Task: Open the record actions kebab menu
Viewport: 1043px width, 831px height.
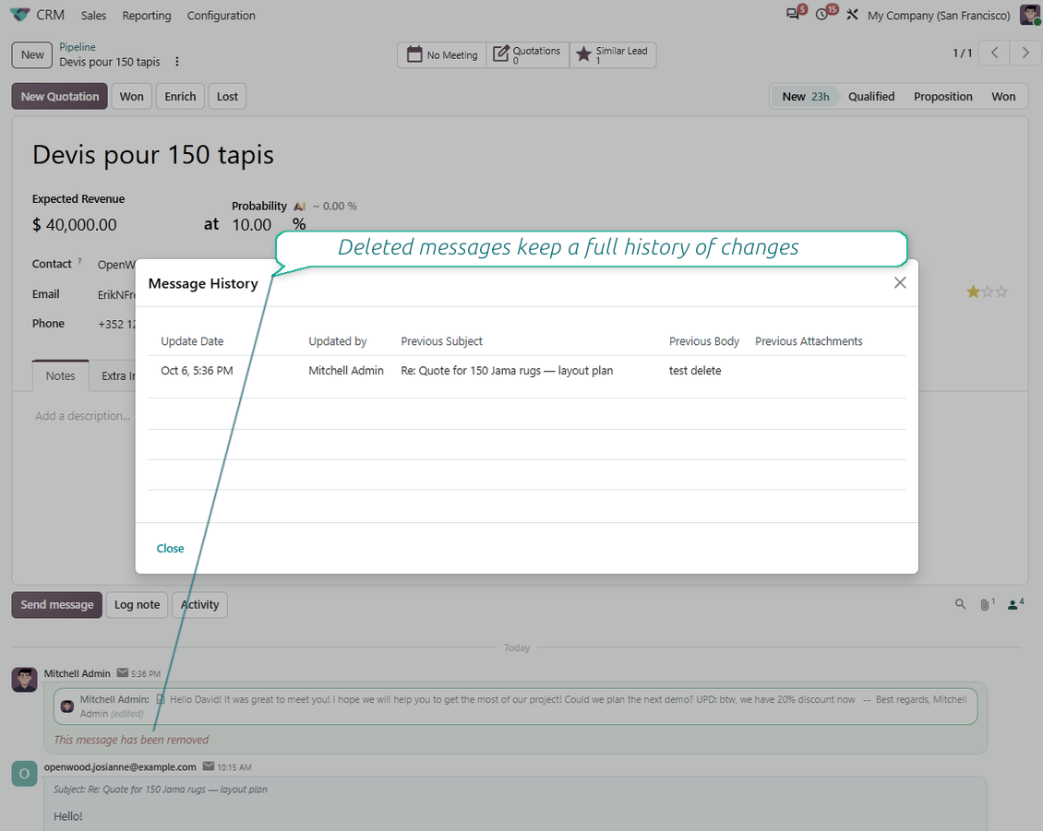Action: coord(177,62)
